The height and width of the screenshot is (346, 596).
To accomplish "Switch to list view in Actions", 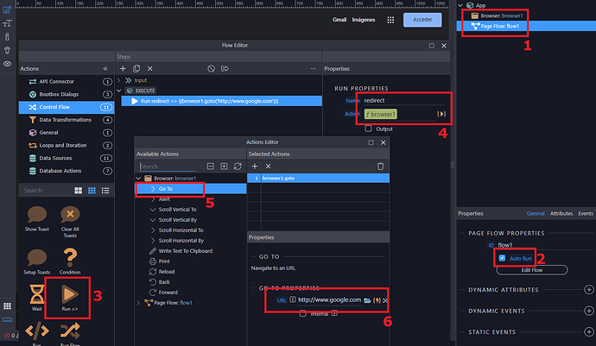I will (x=105, y=191).
